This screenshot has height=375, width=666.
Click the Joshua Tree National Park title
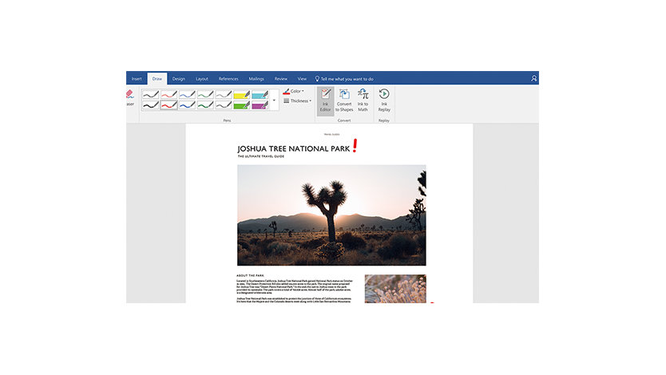point(294,149)
